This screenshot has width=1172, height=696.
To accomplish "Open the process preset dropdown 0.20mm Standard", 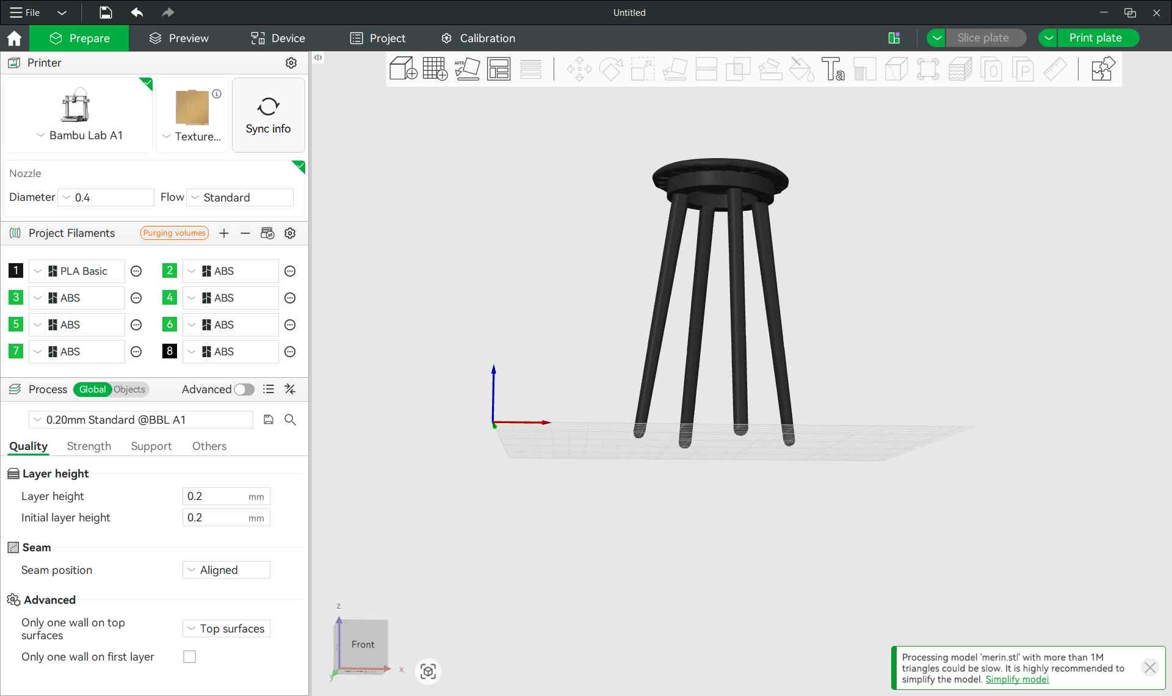I will tap(140, 420).
